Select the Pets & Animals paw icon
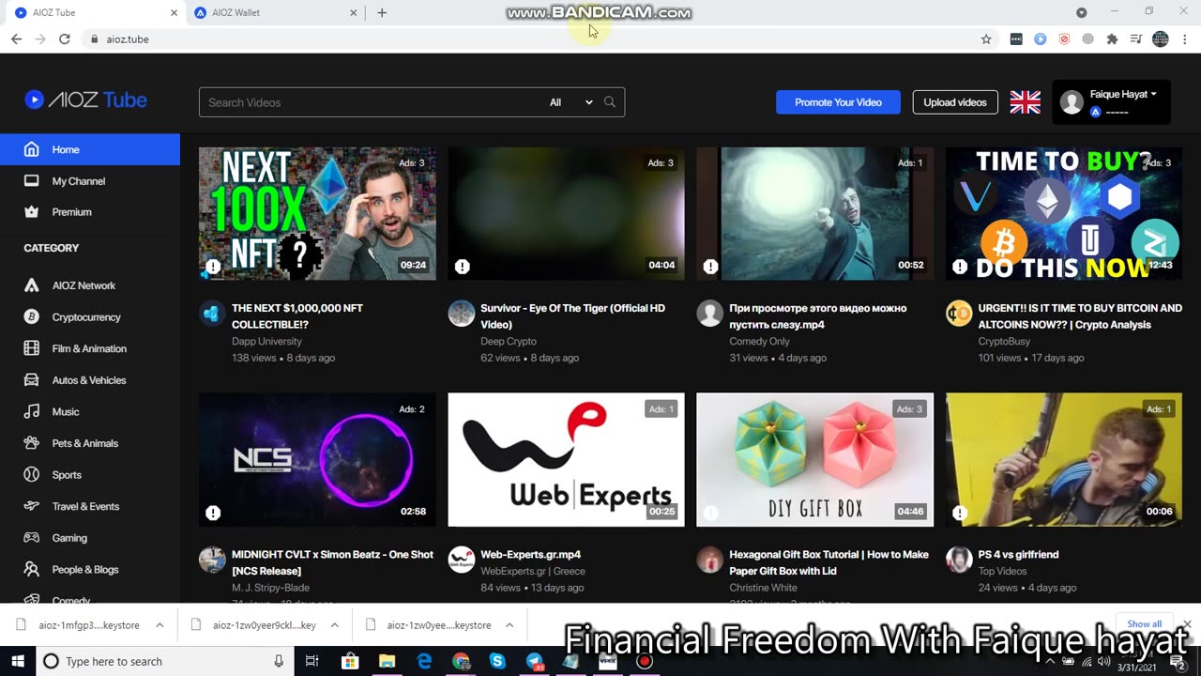The height and width of the screenshot is (676, 1201). pos(32,443)
